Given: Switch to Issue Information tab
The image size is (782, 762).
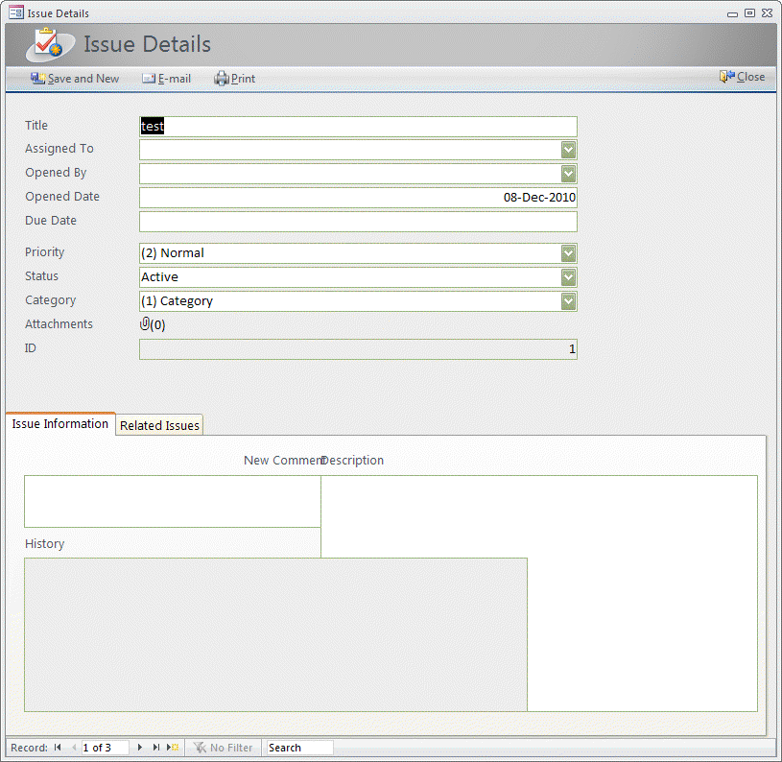Looking at the screenshot, I should tap(60, 424).
